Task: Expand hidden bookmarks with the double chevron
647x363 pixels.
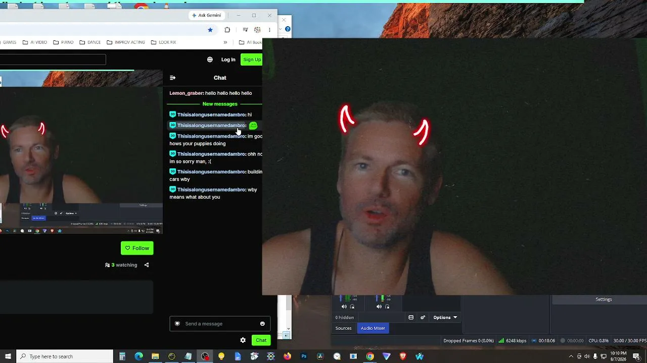Action: pyautogui.click(x=225, y=42)
